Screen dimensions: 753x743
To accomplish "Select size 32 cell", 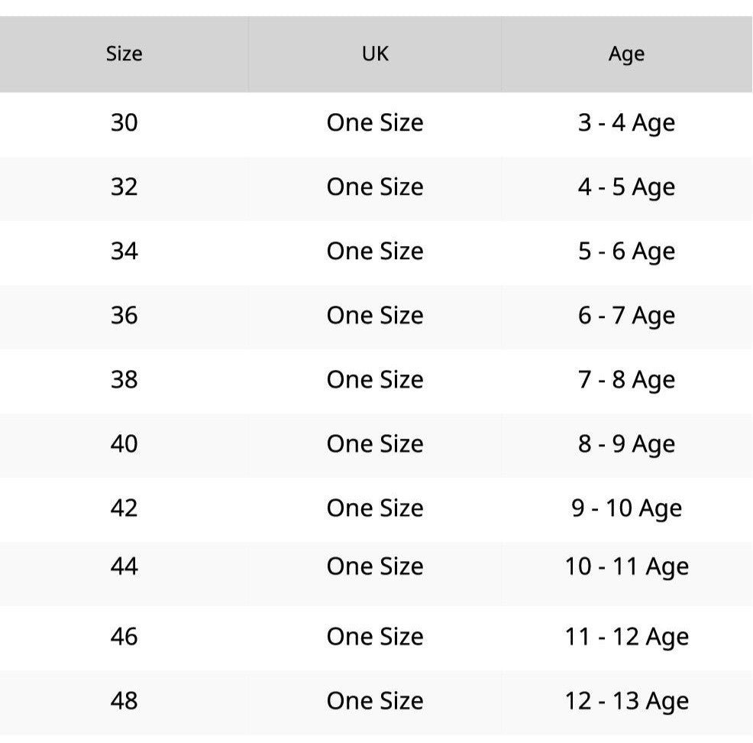I will click(x=124, y=187).
